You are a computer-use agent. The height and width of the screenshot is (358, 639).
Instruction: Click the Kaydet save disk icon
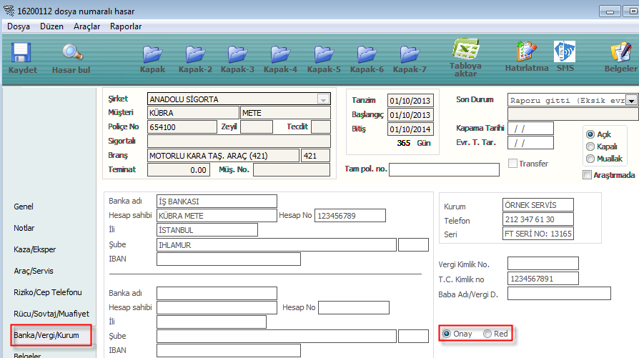(x=22, y=54)
